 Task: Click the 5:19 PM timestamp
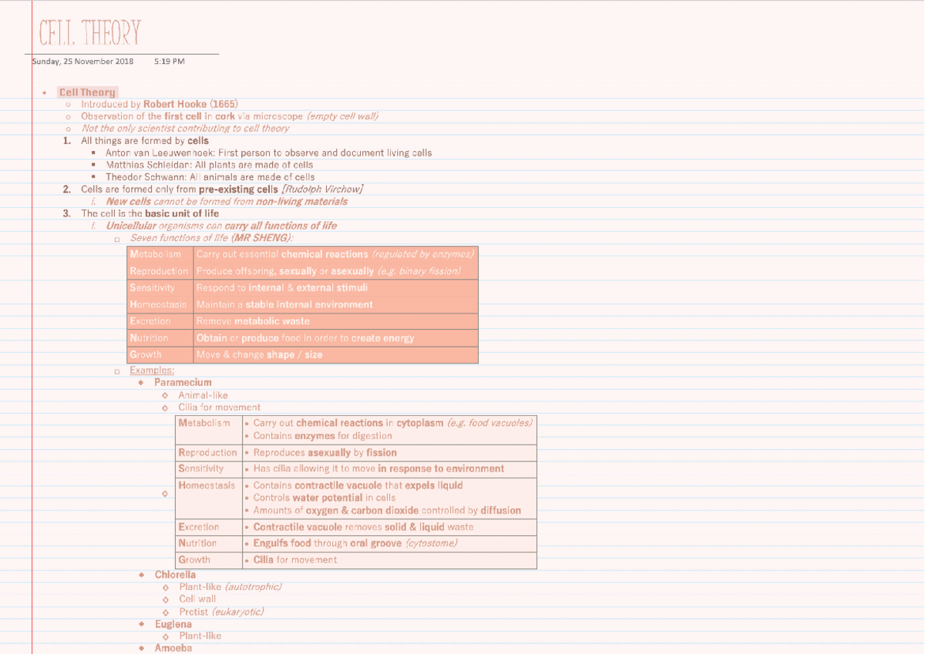(x=169, y=62)
